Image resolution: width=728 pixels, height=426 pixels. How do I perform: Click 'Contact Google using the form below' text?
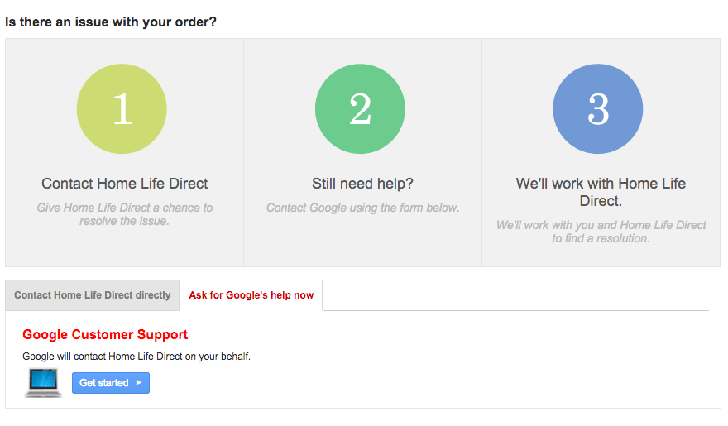coord(362,208)
